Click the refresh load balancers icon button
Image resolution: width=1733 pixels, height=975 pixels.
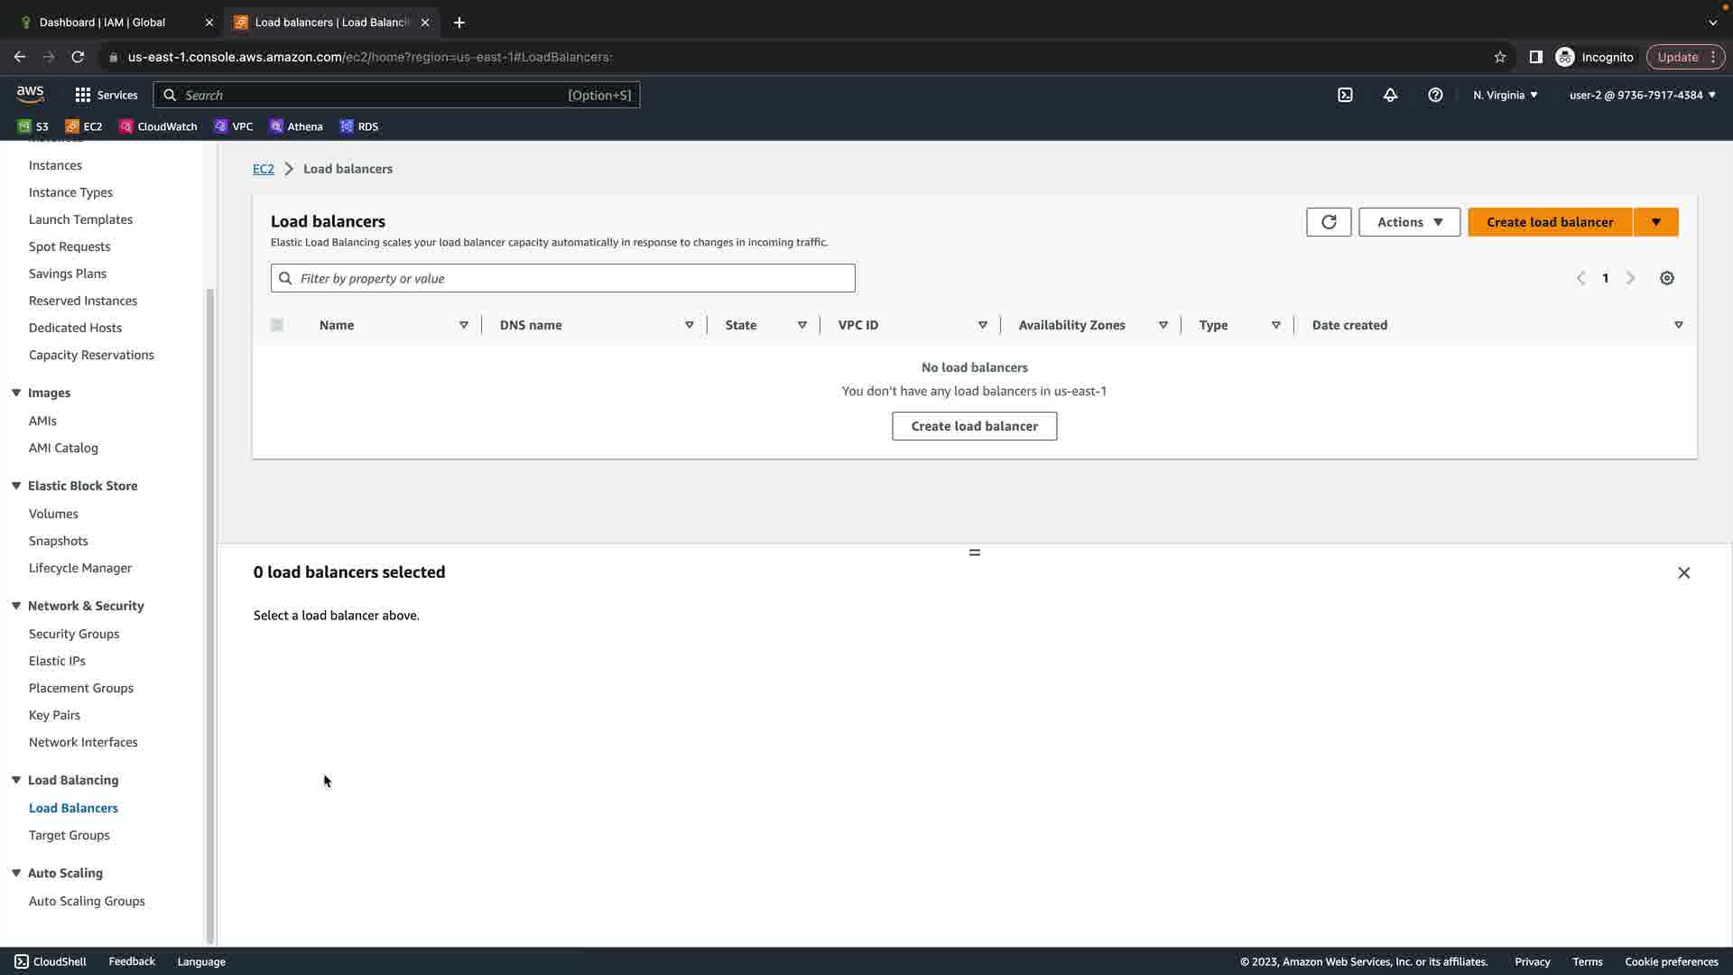[x=1328, y=222]
